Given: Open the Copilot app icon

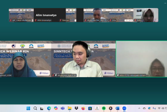Looking at the screenshot, I should click(x=56, y=108).
